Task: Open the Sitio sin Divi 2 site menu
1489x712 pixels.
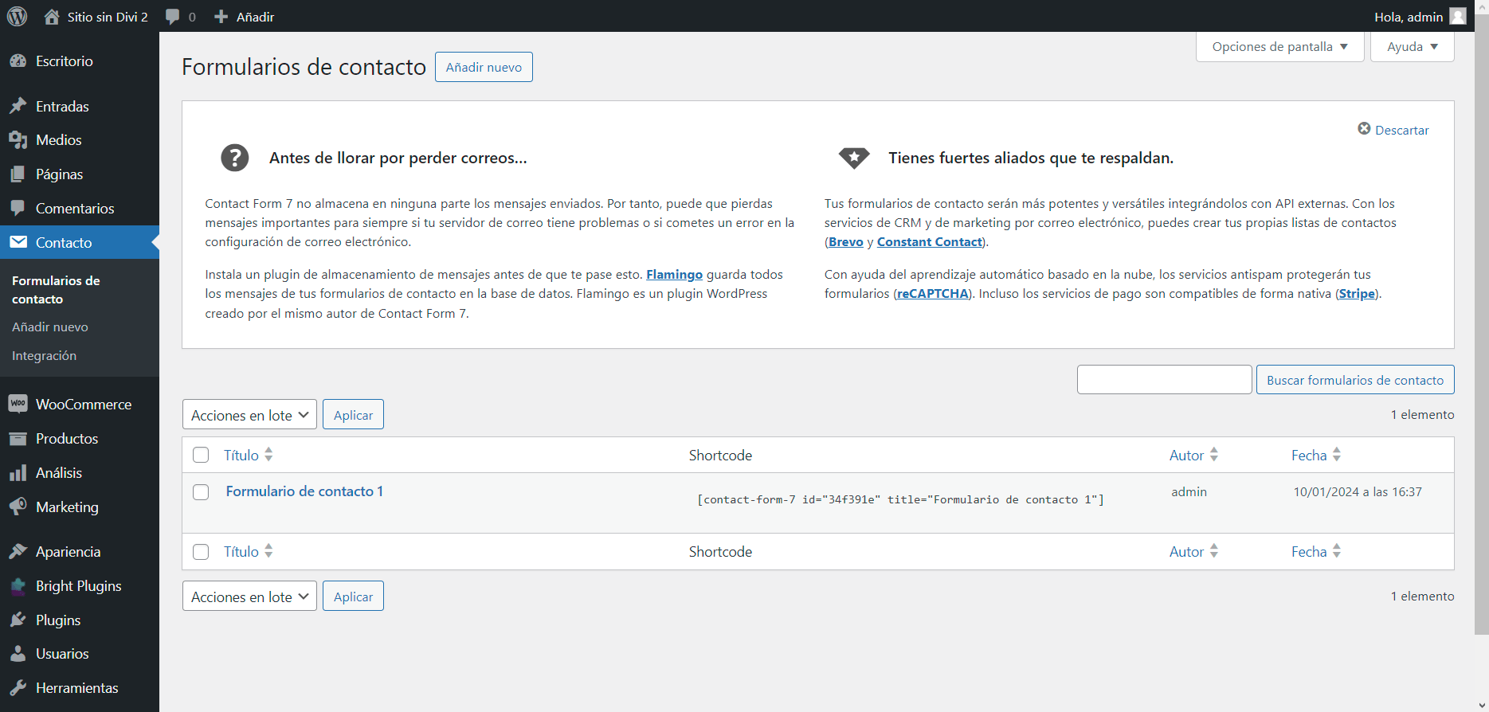Action: point(96,17)
